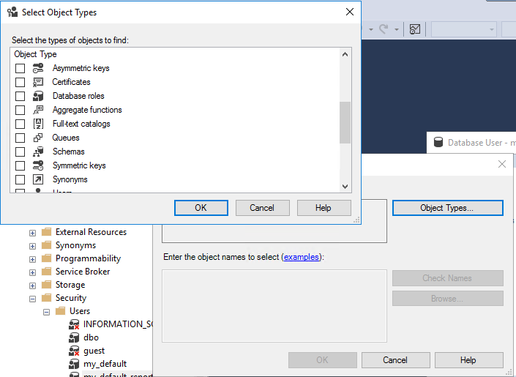Click the Certificates icon in list

38,82
